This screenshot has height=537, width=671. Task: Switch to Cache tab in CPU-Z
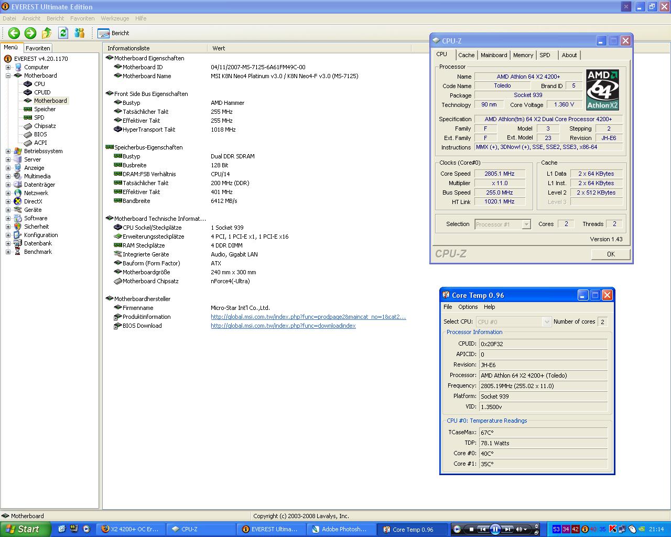pos(466,55)
